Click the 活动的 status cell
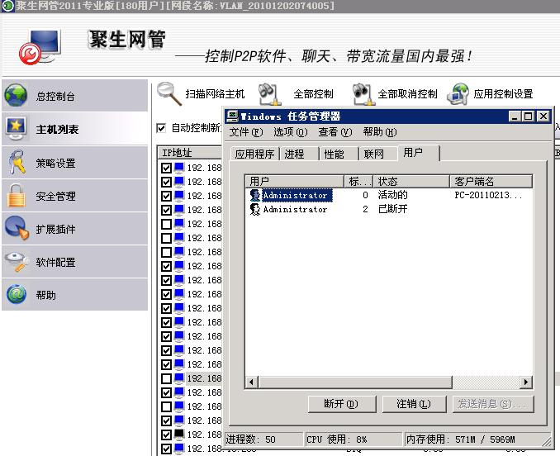This screenshot has width=560, height=456. tap(392, 195)
